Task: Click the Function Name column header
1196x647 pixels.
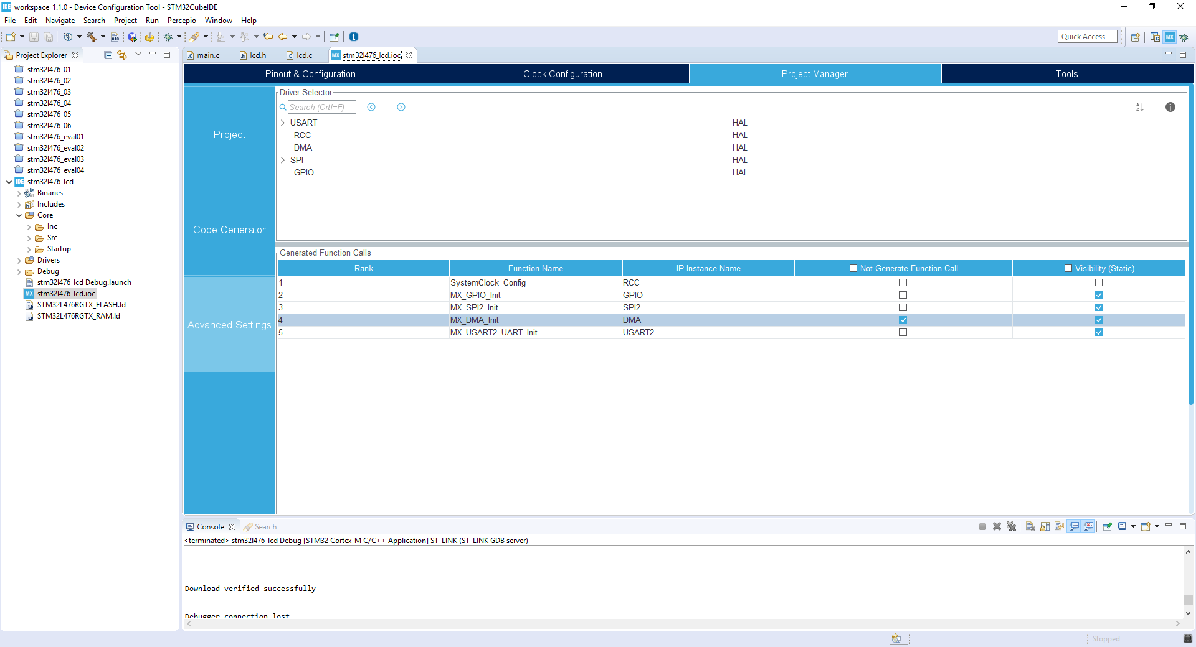Action: click(536, 268)
